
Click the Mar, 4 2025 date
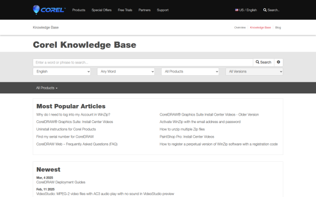[45, 178]
